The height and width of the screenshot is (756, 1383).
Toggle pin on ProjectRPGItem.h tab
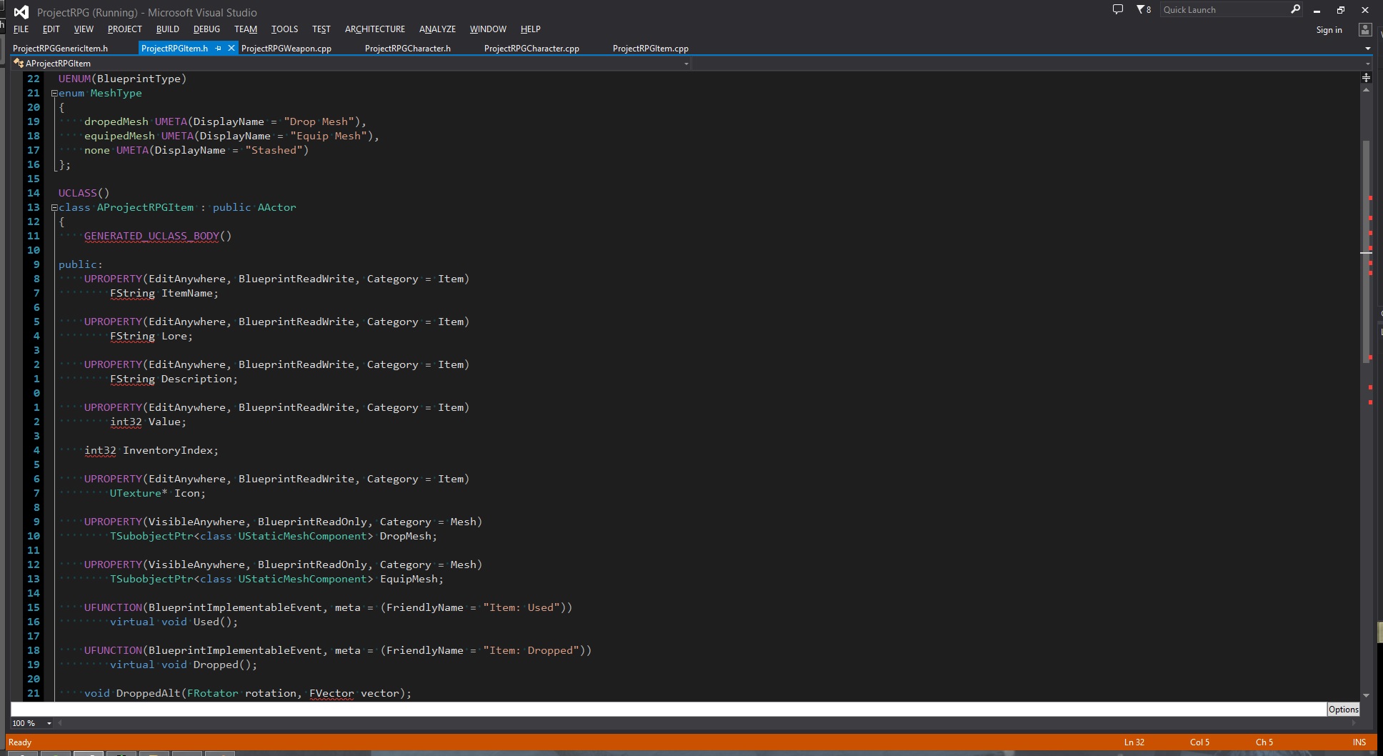(x=218, y=48)
